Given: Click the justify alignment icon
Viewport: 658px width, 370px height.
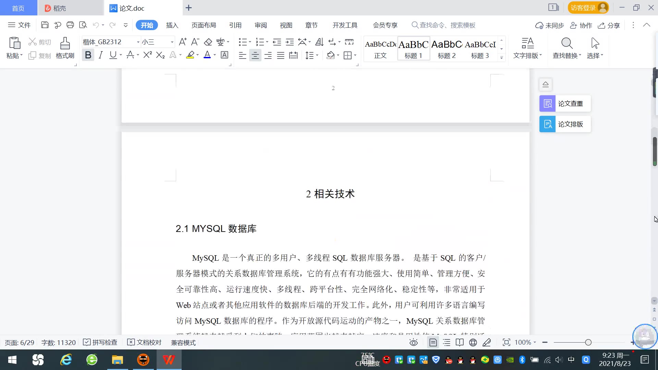Looking at the screenshot, I should (x=281, y=55).
